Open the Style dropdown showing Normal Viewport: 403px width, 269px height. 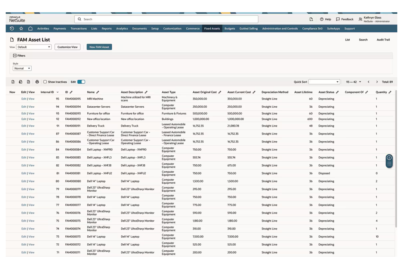(22, 68)
